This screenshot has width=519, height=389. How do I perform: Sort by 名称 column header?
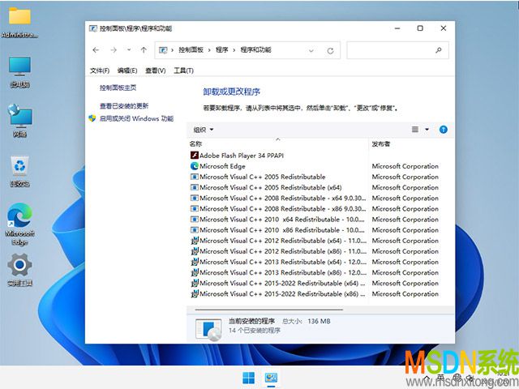pos(195,144)
